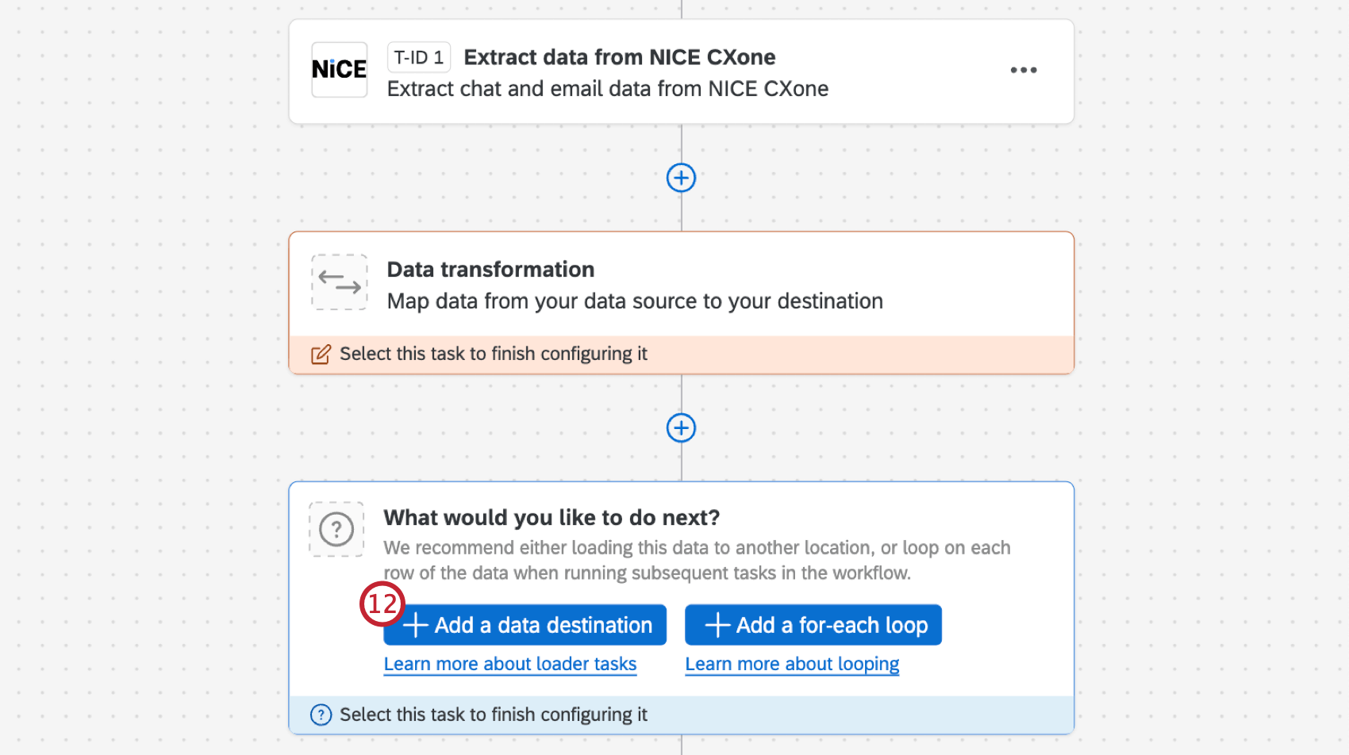Image resolution: width=1349 pixels, height=755 pixels.
Task: Click the blue Select this task banner
Action: click(681, 715)
